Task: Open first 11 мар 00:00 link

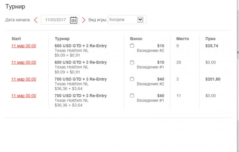Action: tap(24, 46)
